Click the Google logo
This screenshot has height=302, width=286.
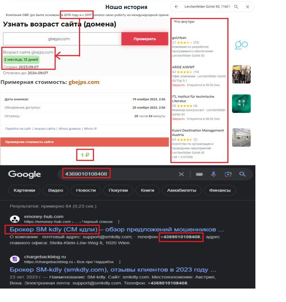(x=25, y=174)
